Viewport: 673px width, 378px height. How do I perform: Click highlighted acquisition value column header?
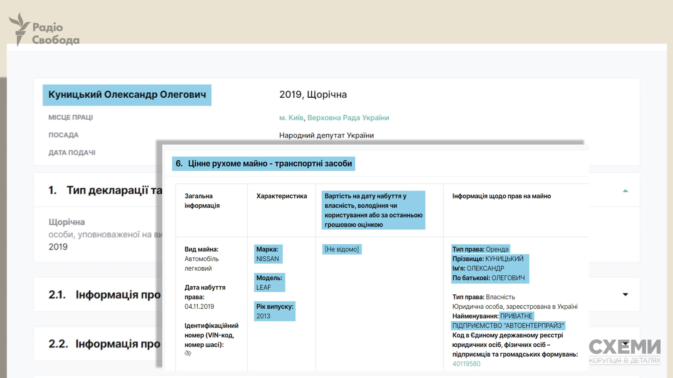coord(373,210)
